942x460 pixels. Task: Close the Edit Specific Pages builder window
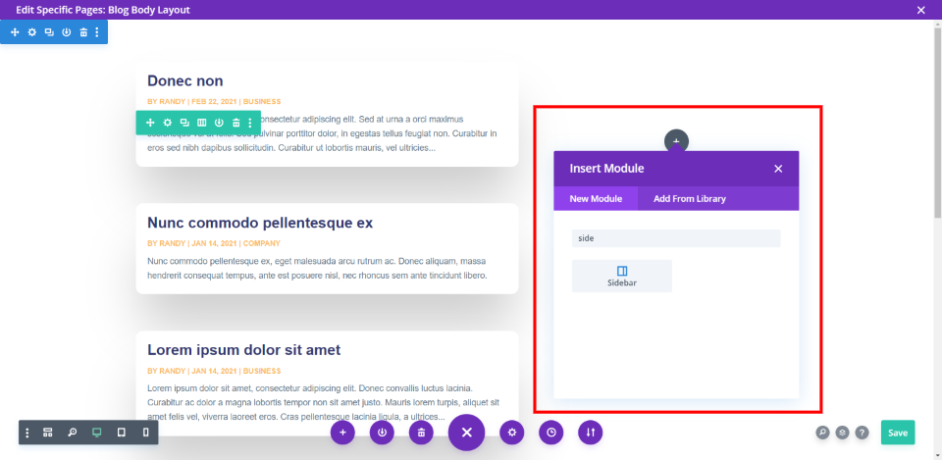921,10
